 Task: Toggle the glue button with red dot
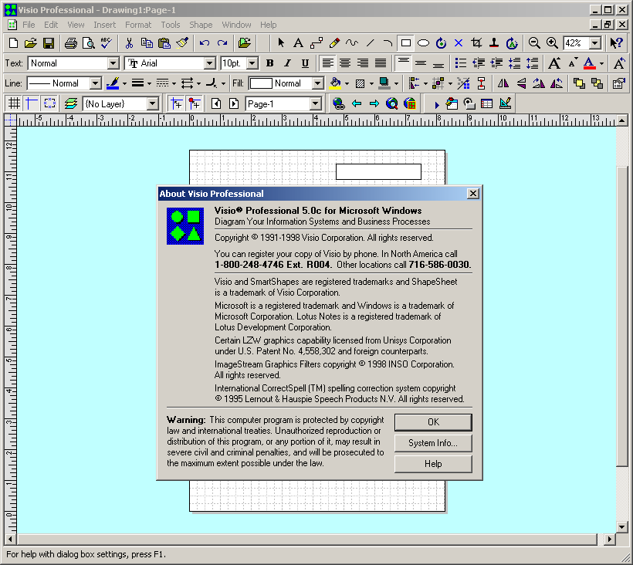tap(195, 103)
